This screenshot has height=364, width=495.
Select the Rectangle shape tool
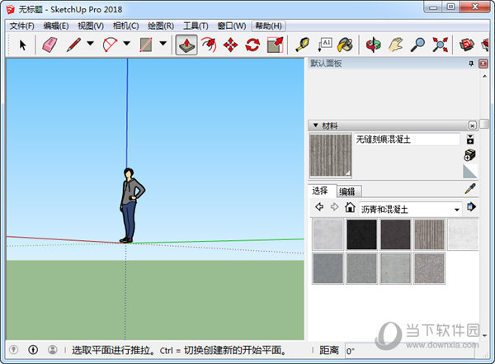click(146, 45)
